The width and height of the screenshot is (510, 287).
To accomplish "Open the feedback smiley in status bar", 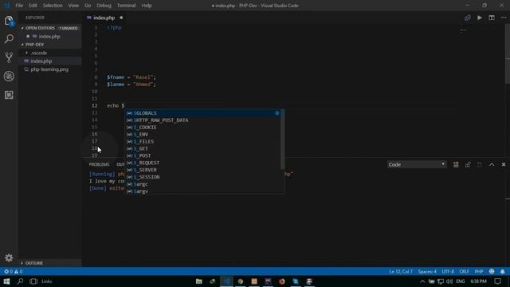I will tap(492, 271).
